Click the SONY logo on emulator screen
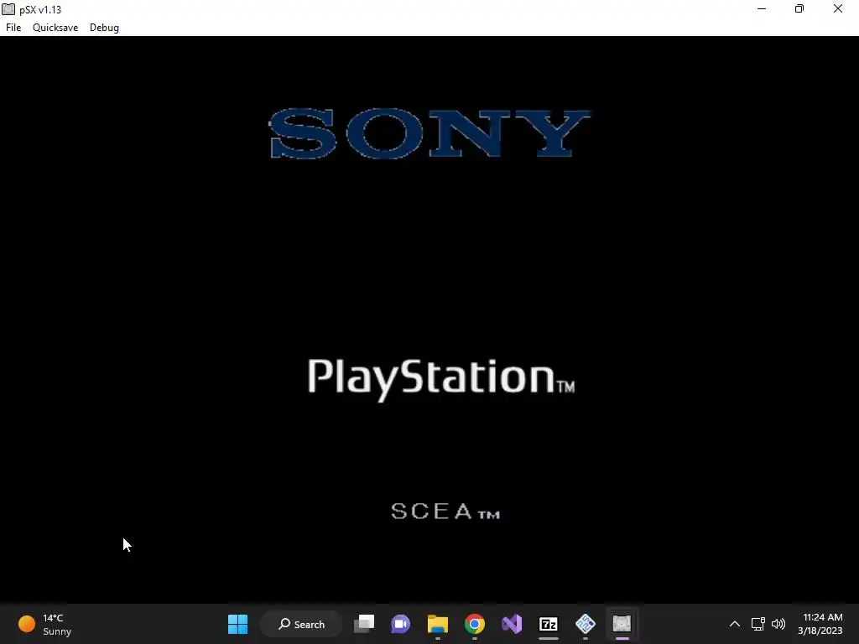 pos(430,133)
